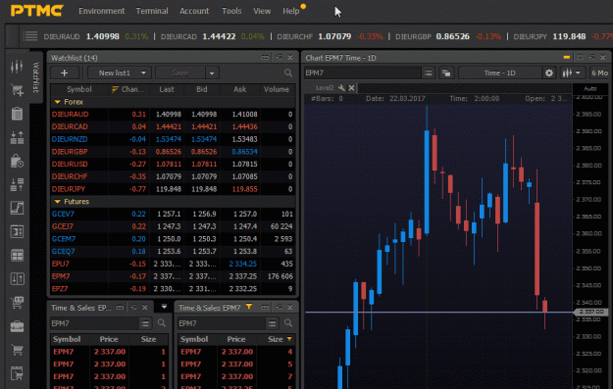Open the Tools menu
The height and width of the screenshot is (389, 613).
tap(231, 11)
